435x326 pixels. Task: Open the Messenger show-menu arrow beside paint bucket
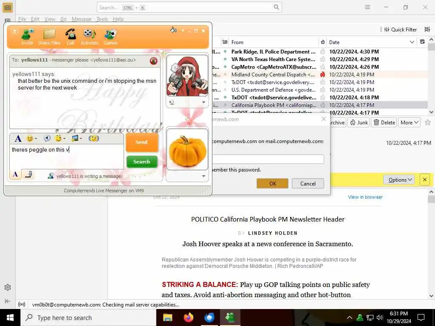[183, 31]
